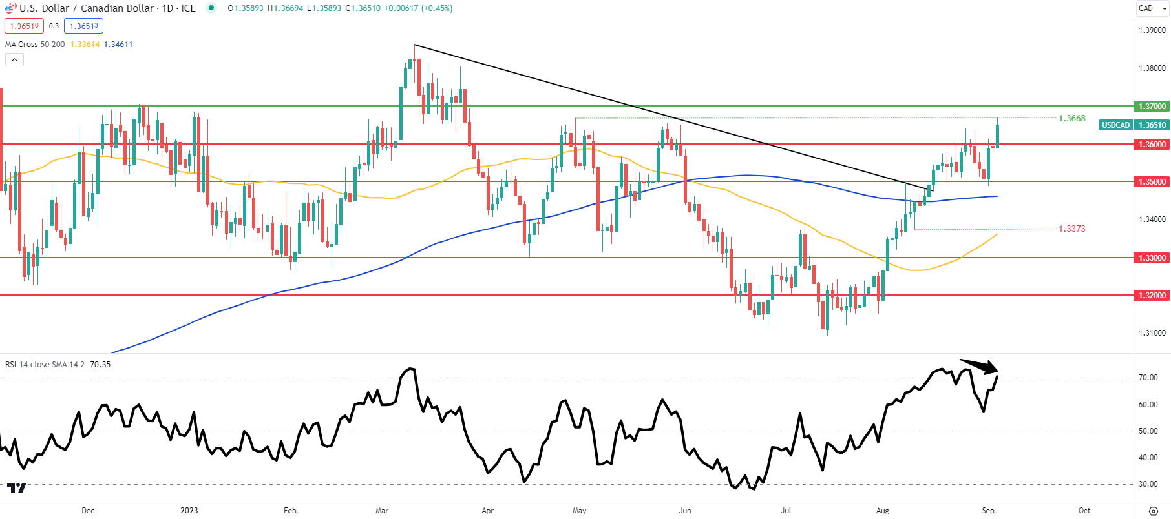
Task: Click the Mar date label on time axis
Action: point(382,511)
